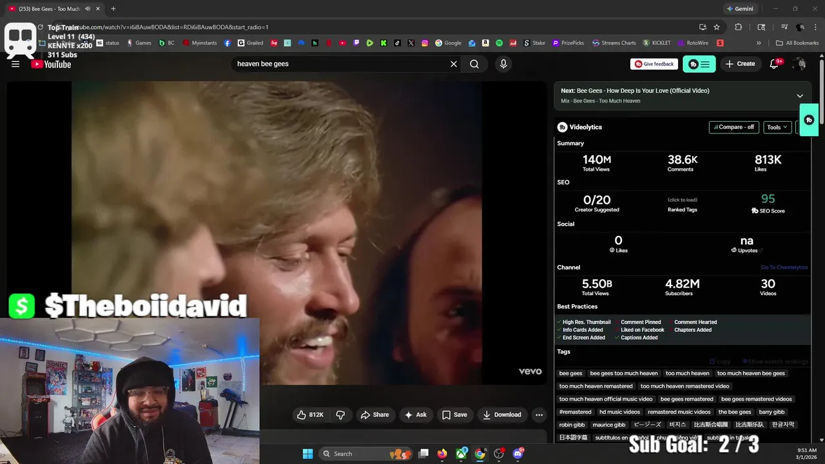
Task: Toggle the TubeBuddy menu button
Action: pyautogui.click(x=699, y=64)
